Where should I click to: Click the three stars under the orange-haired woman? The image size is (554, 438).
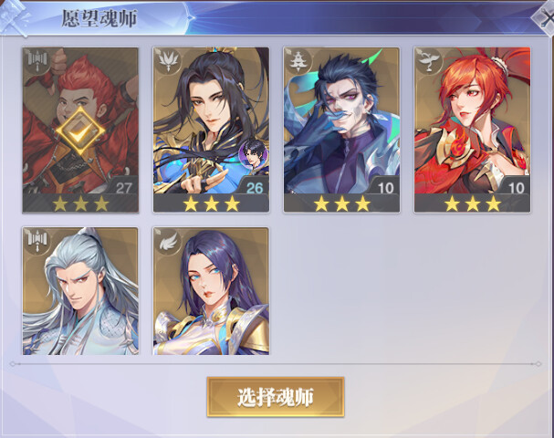(473, 203)
